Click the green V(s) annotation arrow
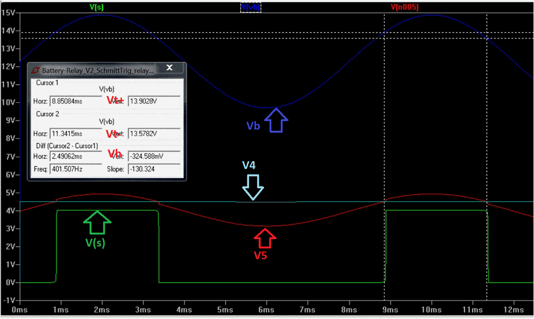Screen dimensions: 534x319 97,222
